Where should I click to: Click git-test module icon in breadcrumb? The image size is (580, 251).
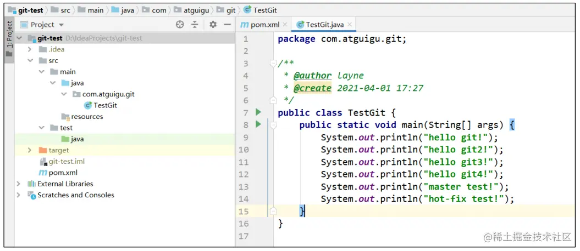tap(12, 10)
